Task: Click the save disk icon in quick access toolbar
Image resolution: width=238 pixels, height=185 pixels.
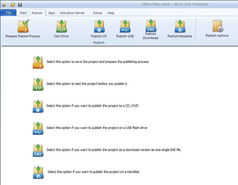Action: coord(20,5)
